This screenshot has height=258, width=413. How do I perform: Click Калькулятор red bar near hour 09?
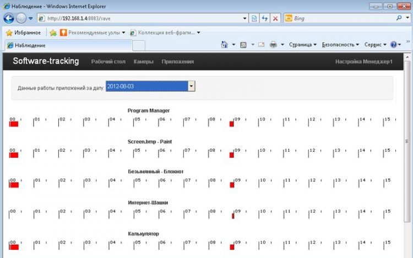232,247
